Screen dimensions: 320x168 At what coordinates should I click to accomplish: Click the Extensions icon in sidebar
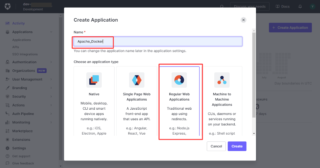tap(8, 140)
